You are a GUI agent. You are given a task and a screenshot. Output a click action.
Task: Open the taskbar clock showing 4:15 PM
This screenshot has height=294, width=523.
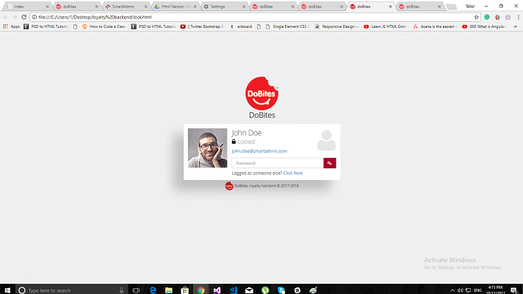tap(495, 290)
